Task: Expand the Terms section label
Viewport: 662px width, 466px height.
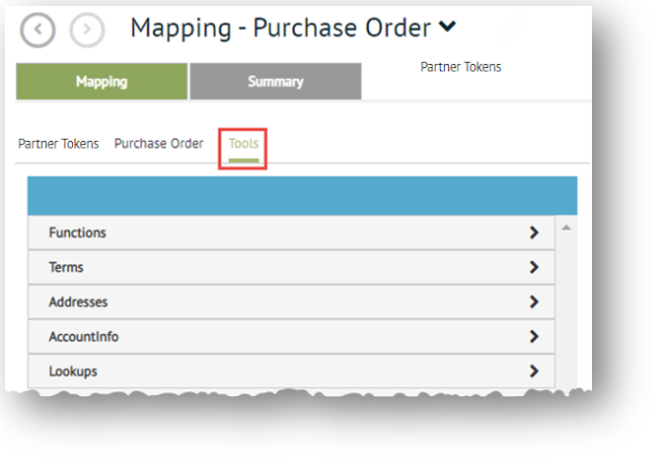Action: [66, 268]
